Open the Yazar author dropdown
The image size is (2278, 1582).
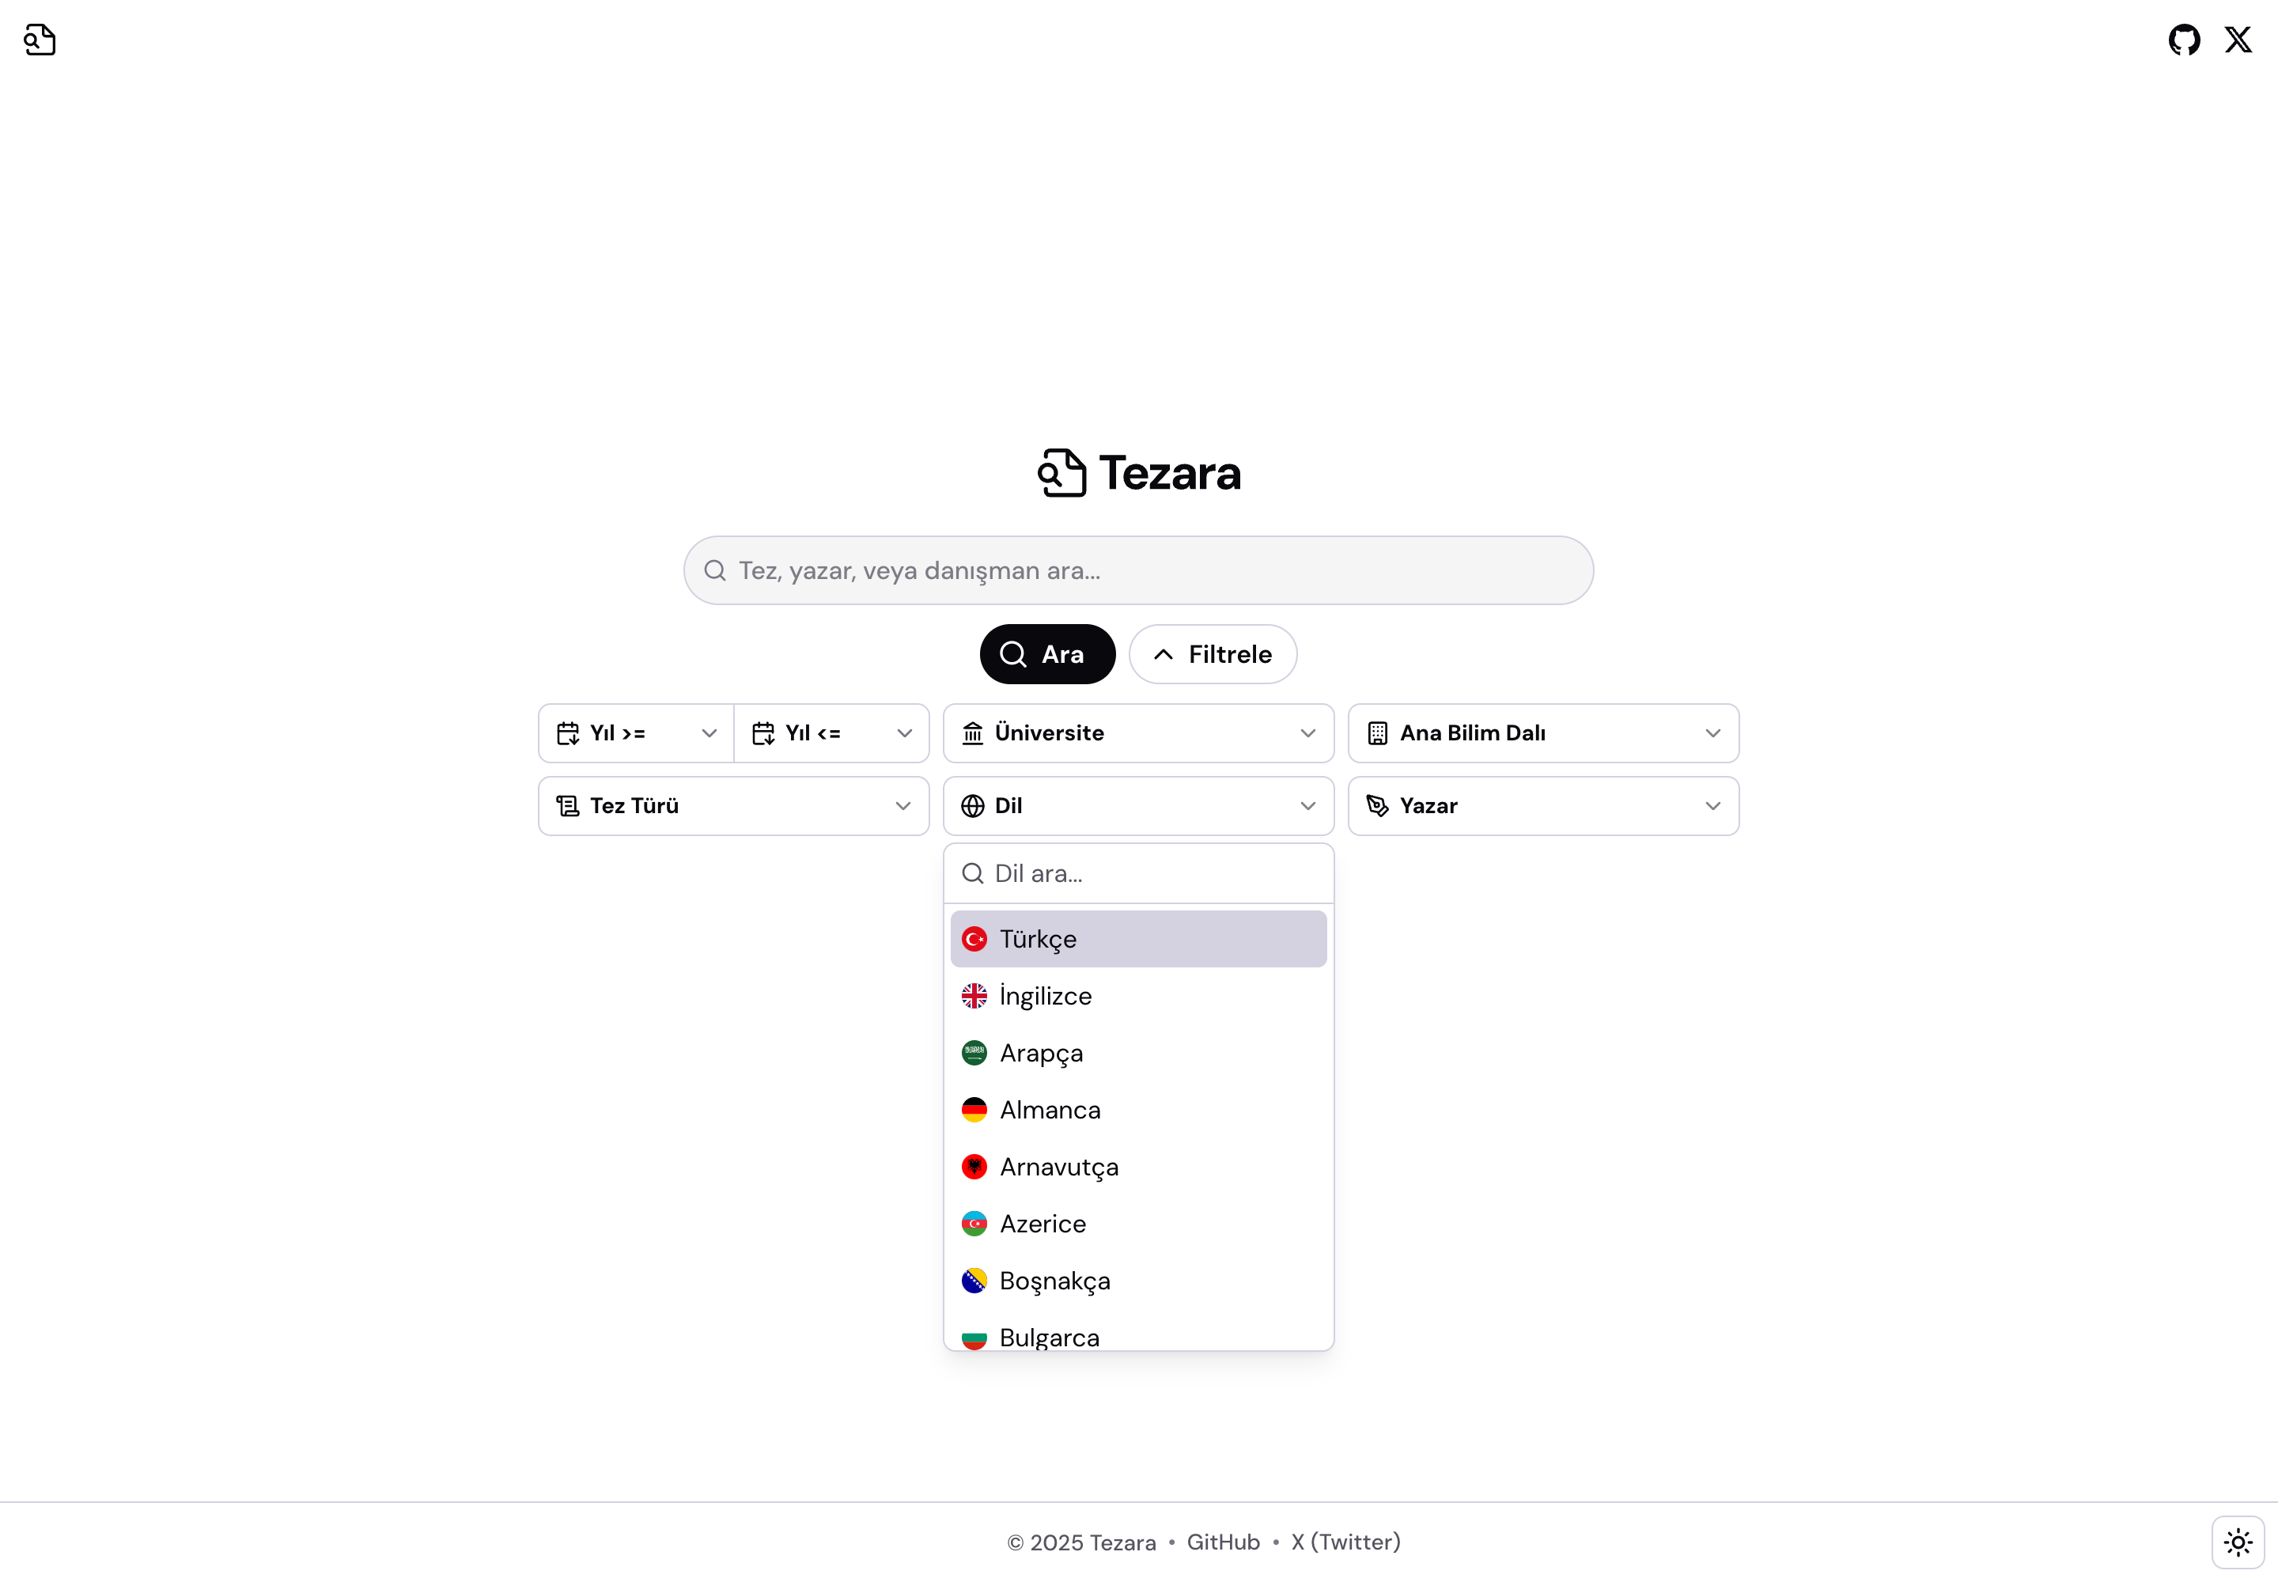[x=1543, y=806]
